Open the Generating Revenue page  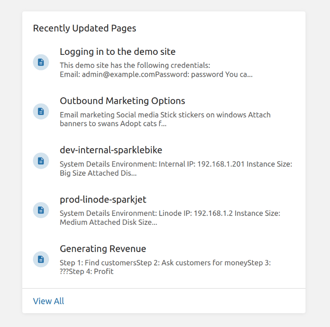click(103, 249)
